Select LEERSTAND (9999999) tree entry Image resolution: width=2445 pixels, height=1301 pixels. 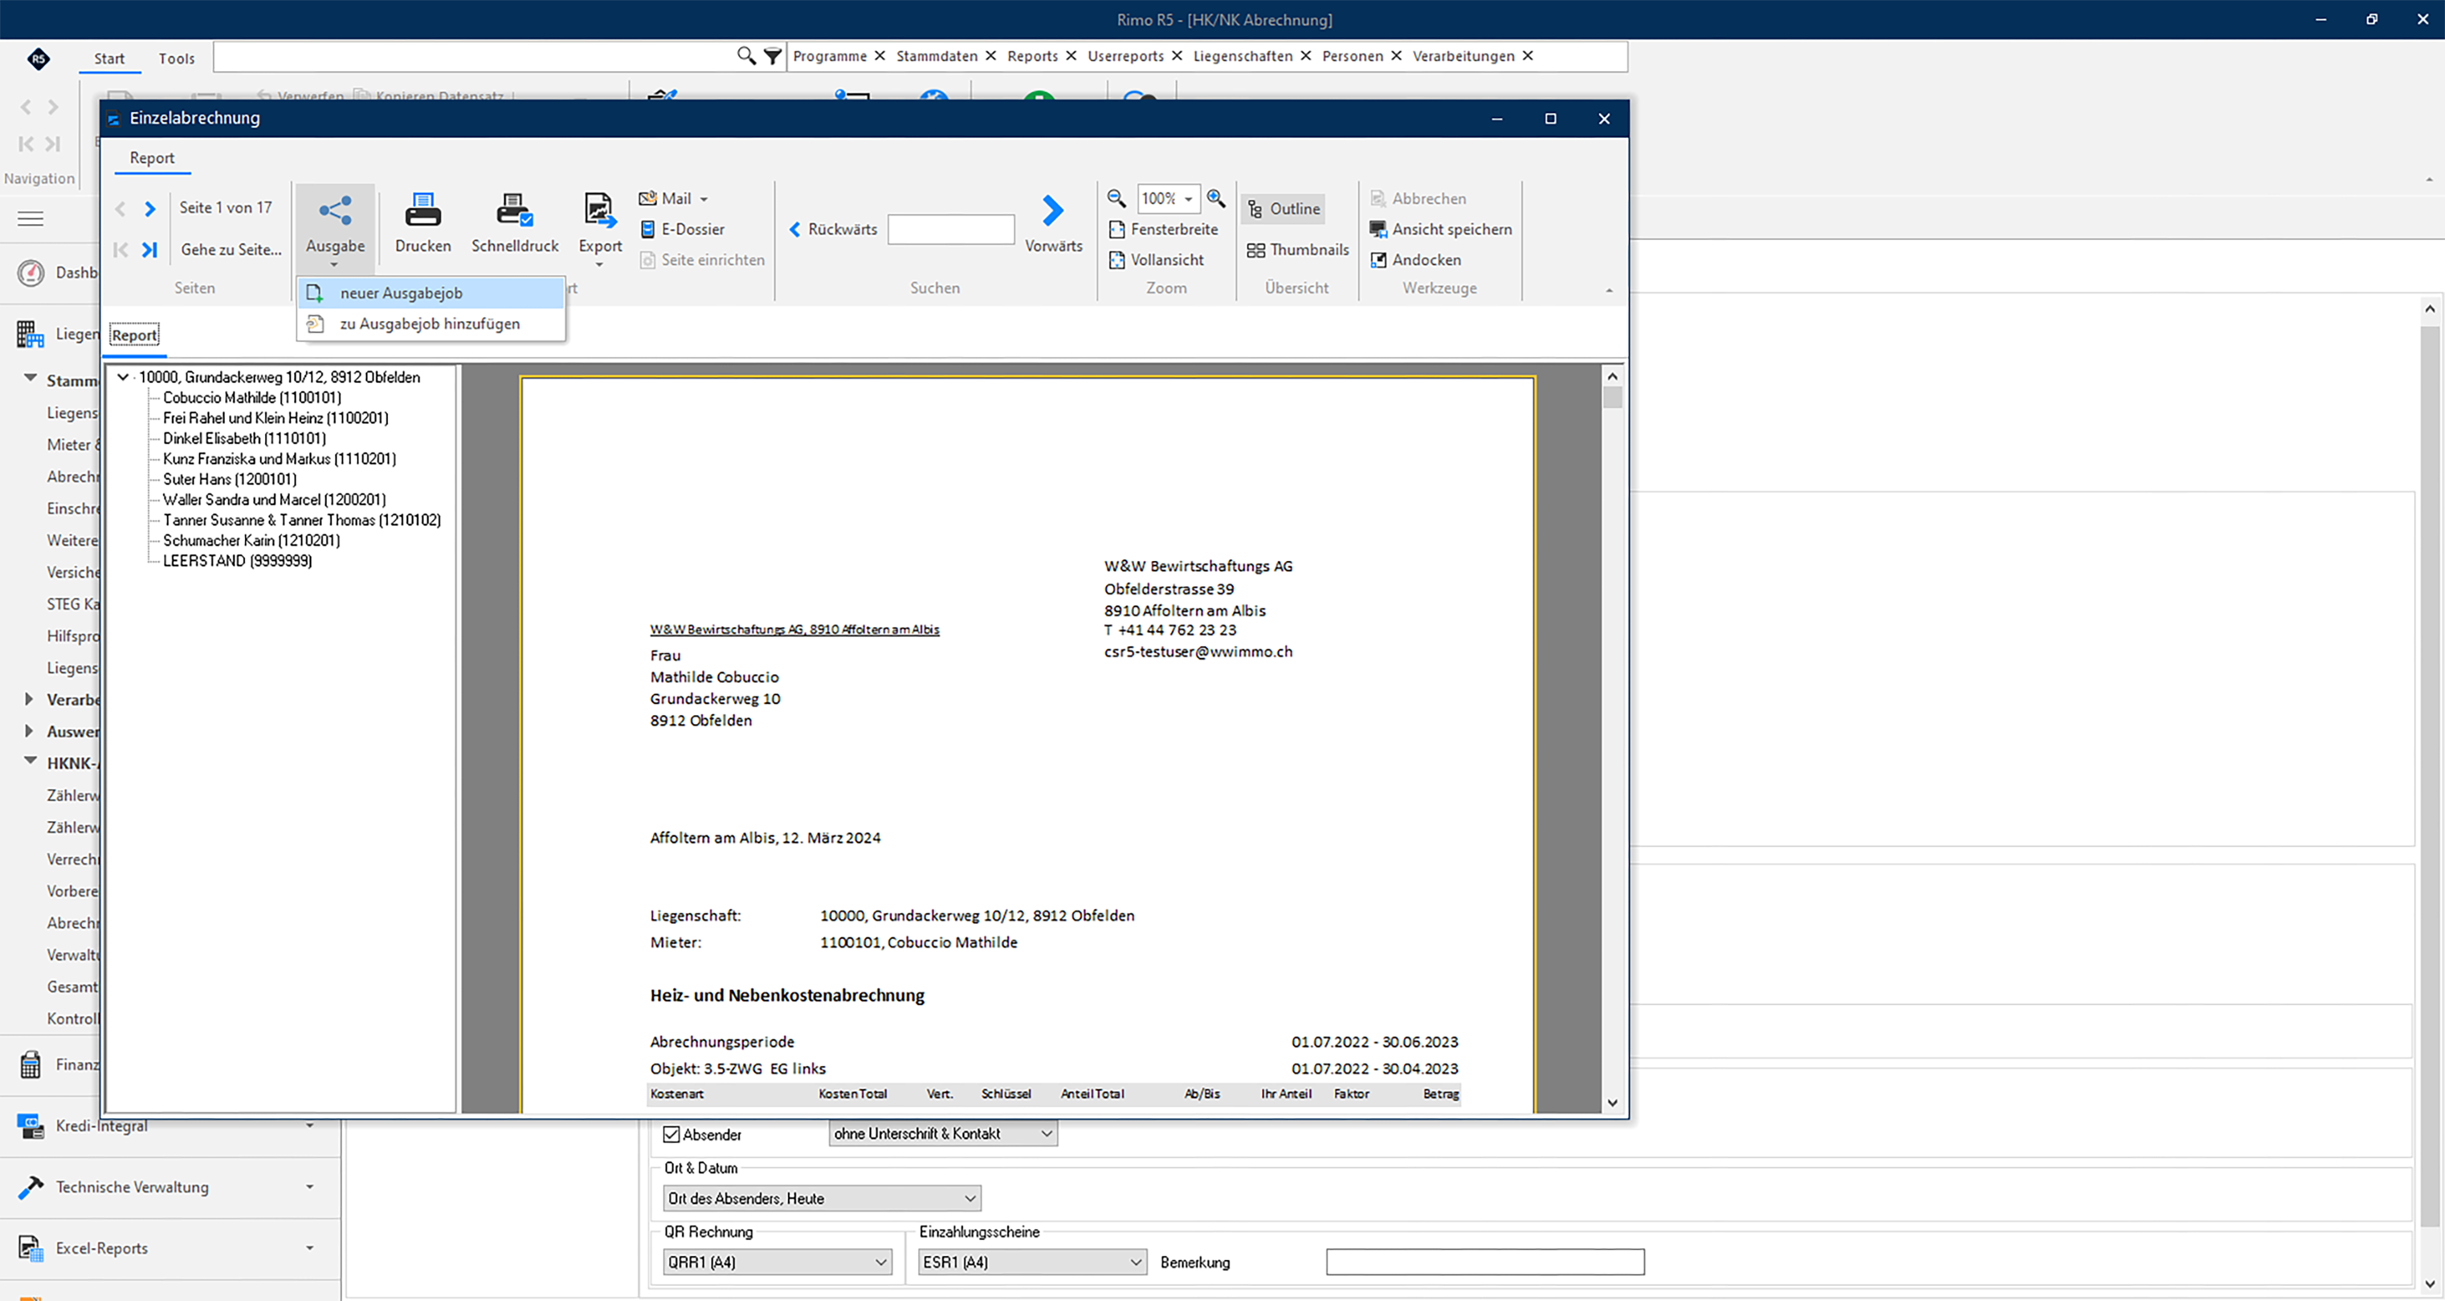237,561
